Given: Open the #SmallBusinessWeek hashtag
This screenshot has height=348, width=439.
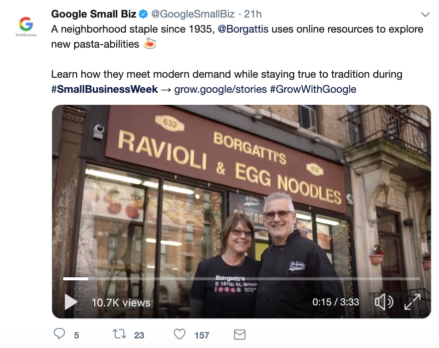Looking at the screenshot, I should click(x=104, y=89).
